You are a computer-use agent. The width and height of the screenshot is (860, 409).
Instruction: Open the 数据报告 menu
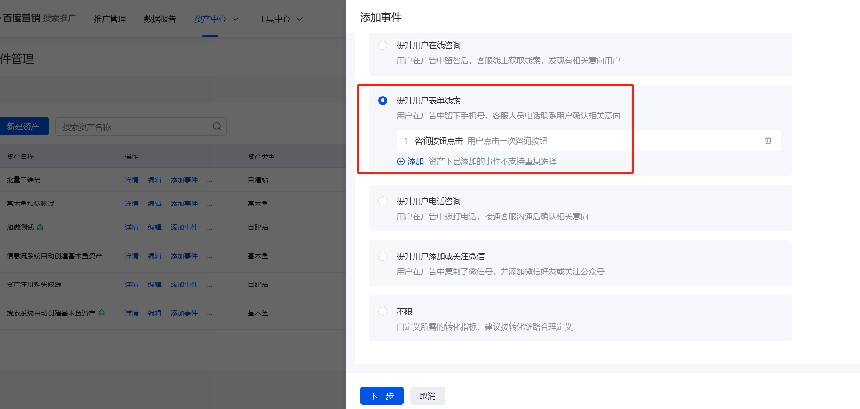[160, 19]
